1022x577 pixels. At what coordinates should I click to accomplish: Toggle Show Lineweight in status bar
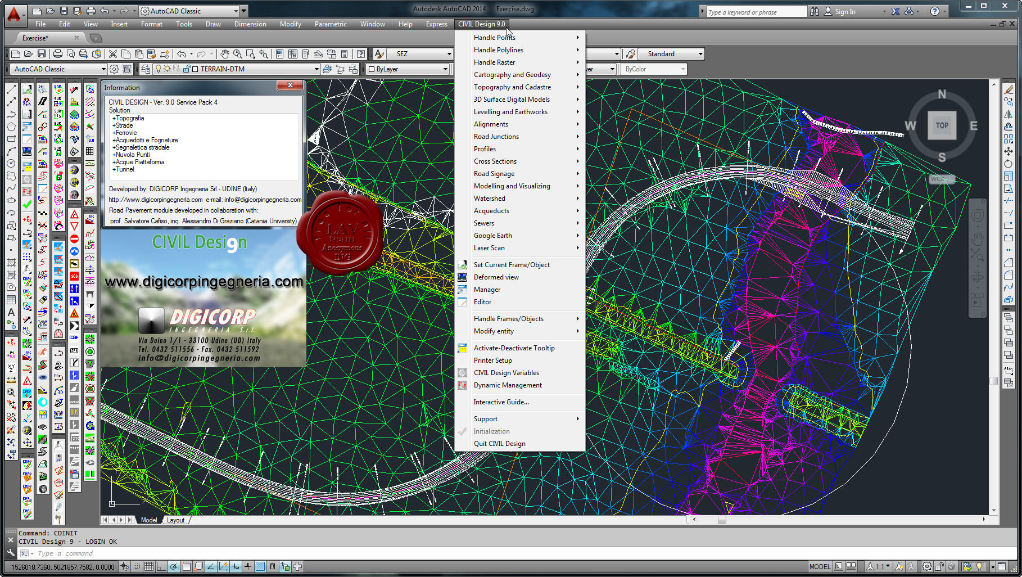(x=248, y=567)
